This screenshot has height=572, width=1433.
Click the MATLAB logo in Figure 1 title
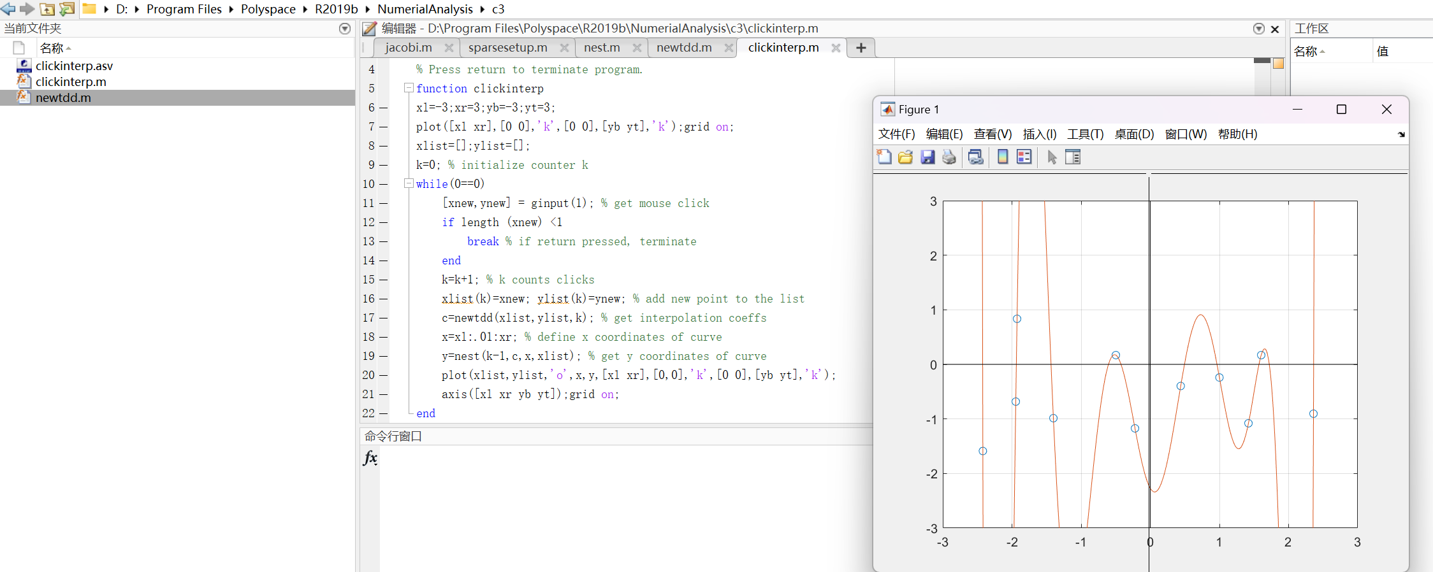(887, 109)
